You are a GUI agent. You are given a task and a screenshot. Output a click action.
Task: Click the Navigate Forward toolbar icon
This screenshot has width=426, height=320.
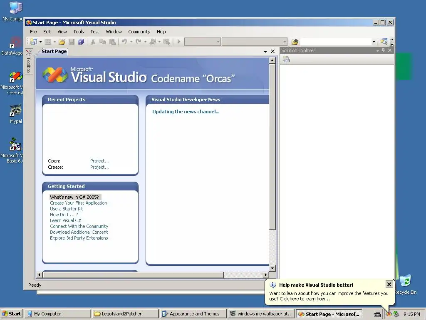tap(166, 42)
